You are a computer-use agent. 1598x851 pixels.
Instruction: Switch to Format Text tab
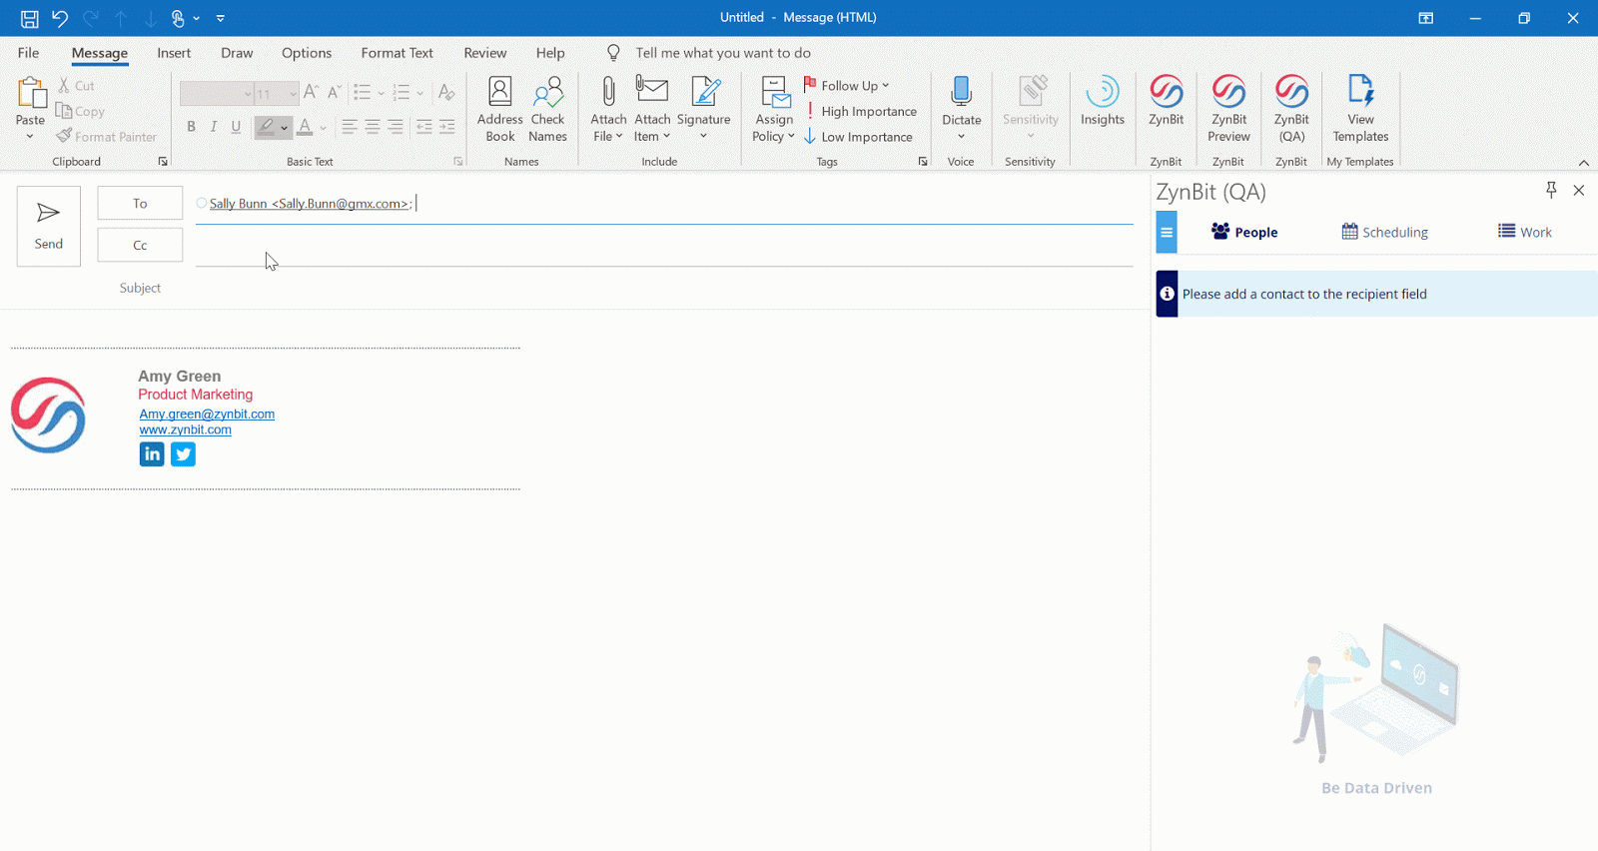click(398, 53)
